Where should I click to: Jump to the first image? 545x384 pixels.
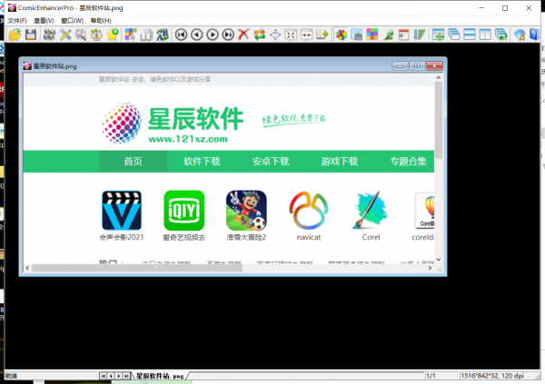click(181, 34)
